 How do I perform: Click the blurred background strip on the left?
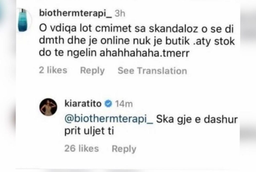[8, 86]
